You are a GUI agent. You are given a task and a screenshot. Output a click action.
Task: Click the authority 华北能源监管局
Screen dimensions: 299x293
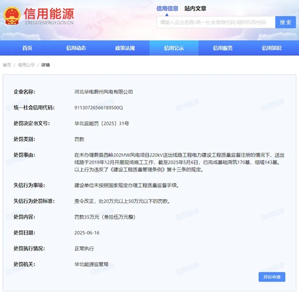tap(91, 264)
